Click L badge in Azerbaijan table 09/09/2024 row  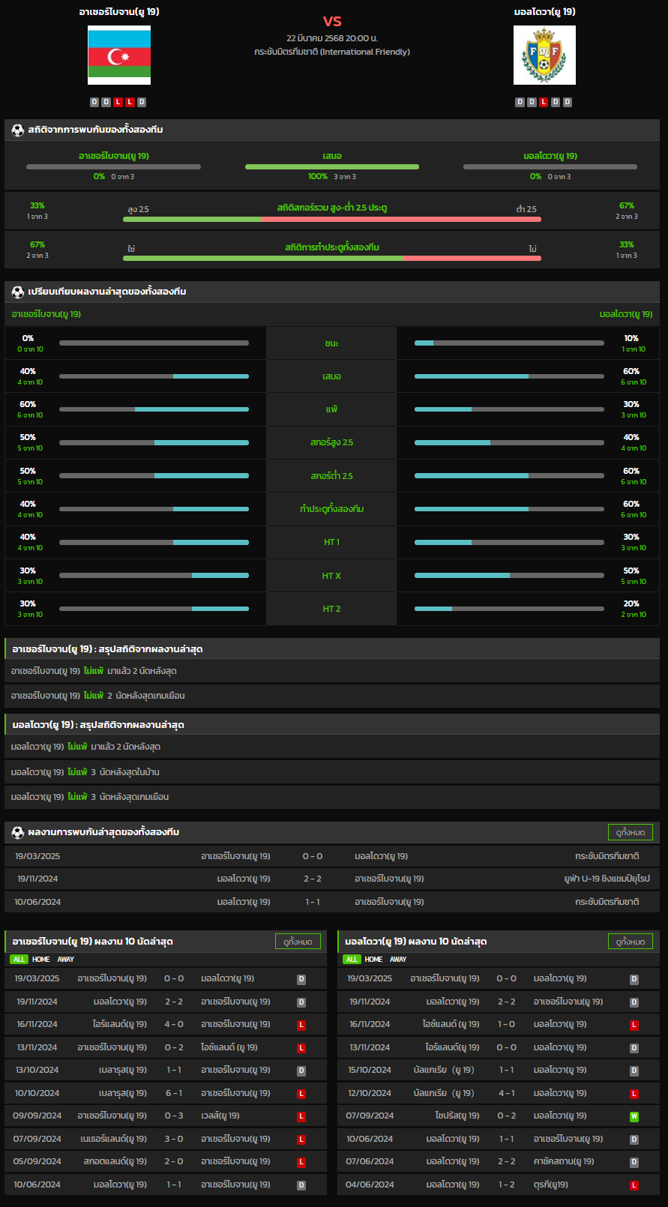click(x=301, y=1116)
